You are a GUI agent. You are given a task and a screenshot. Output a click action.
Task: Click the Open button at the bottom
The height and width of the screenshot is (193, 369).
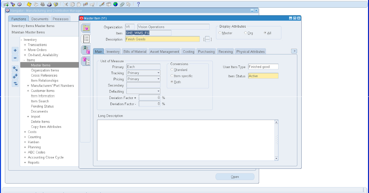[235, 176]
